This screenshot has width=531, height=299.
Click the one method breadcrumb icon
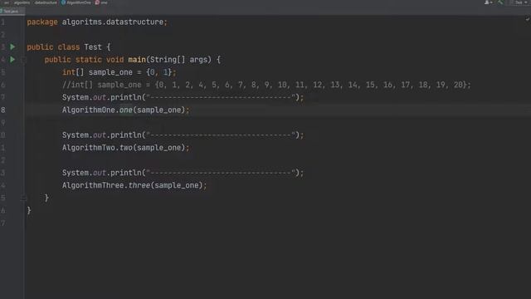(97, 2)
